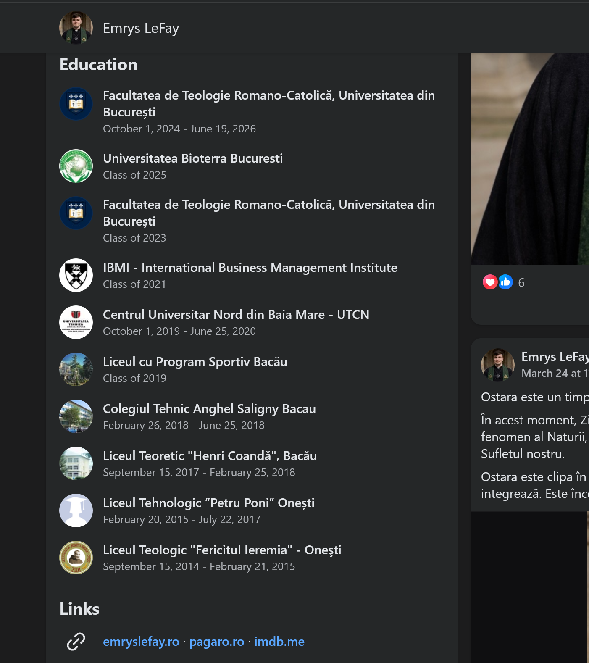Screen dimensions: 589x663
Task: Open Colegiul Tehnic Anghel Saligny Bacau page
Action: [209, 409]
